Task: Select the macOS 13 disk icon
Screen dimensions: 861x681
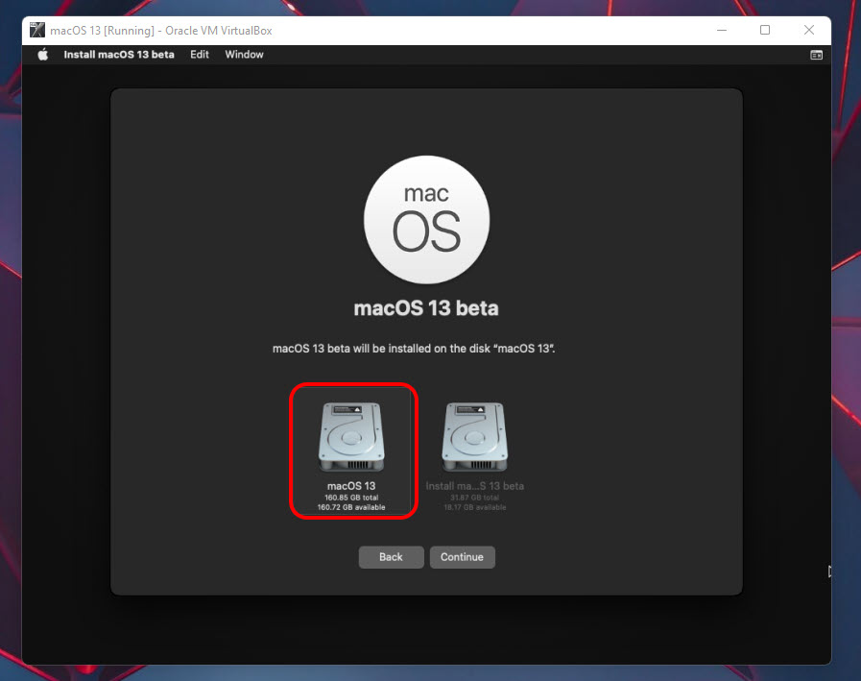Action: (x=351, y=437)
